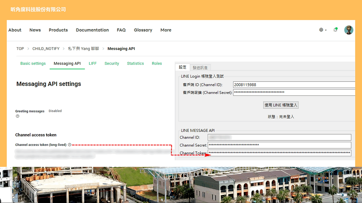Select the 設定 tab
Screen dimensions: 362x203
click(182, 67)
